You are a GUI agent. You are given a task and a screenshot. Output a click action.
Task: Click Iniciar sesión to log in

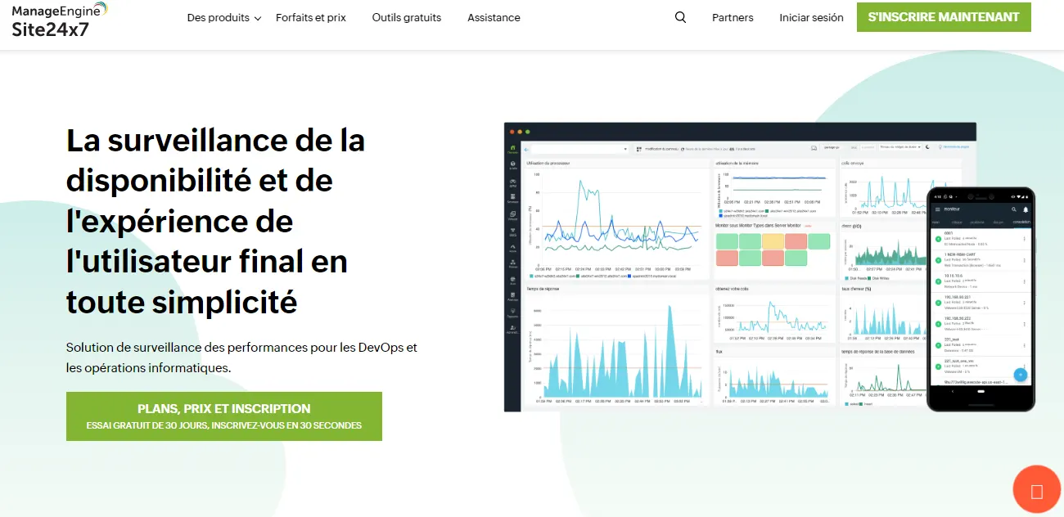(x=811, y=17)
